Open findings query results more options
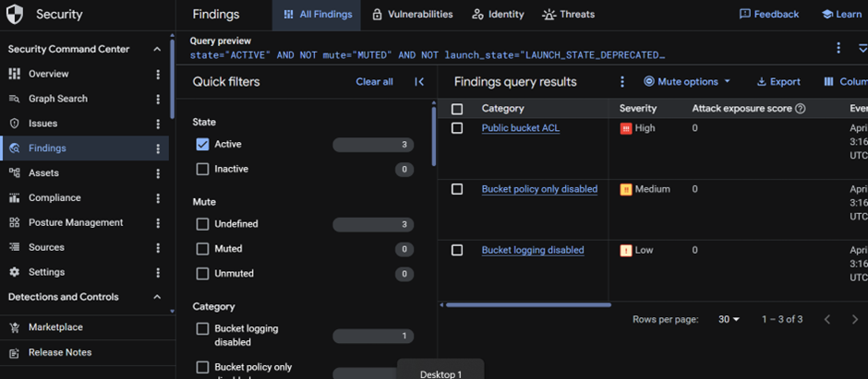The width and height of the screenshot is (868, 379). click(x=622, y=82)
